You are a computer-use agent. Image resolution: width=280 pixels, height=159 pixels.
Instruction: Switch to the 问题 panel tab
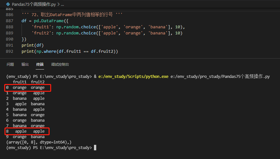pos(10,64)
